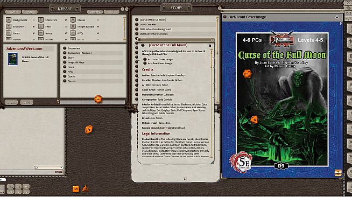Screen dimensions: 352x197
Task: Open the Quests link bullet in module list
Action: pyautogui.click(x=65, y=76)
